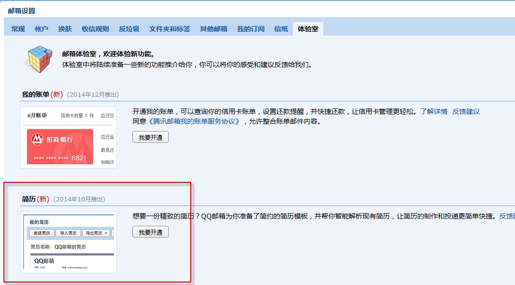Click the 8月账单 label in bill preview

pos(37,115)
